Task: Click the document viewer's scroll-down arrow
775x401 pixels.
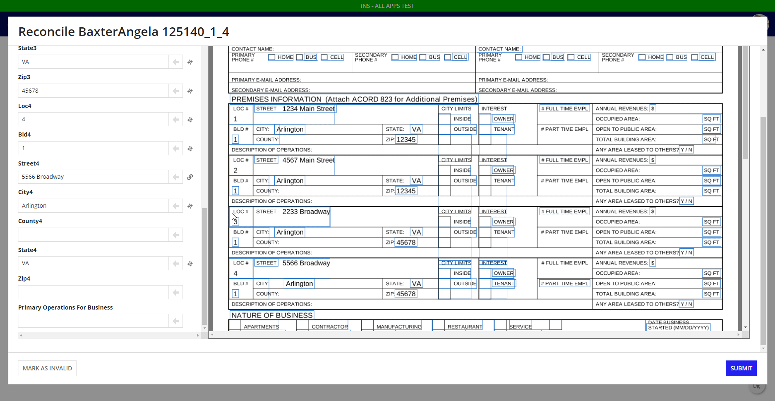Action: click(745, 327)
